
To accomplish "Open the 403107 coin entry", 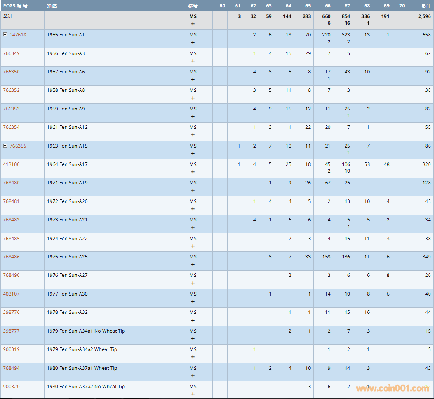I will coord(11,294).
